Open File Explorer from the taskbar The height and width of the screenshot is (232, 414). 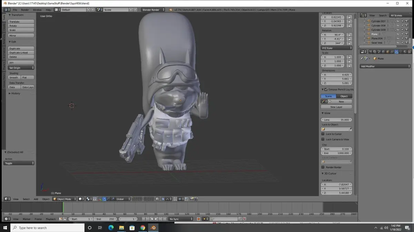(121, 228)
